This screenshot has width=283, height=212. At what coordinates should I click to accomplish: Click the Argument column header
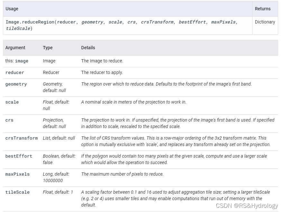coord(15,48)
